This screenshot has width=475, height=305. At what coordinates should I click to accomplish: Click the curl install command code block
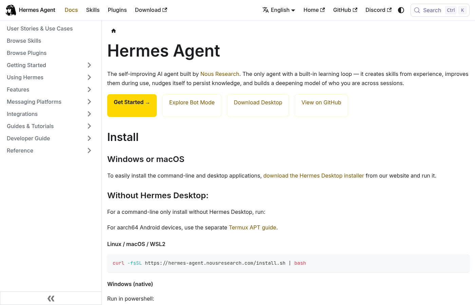[x=288, y=263]
